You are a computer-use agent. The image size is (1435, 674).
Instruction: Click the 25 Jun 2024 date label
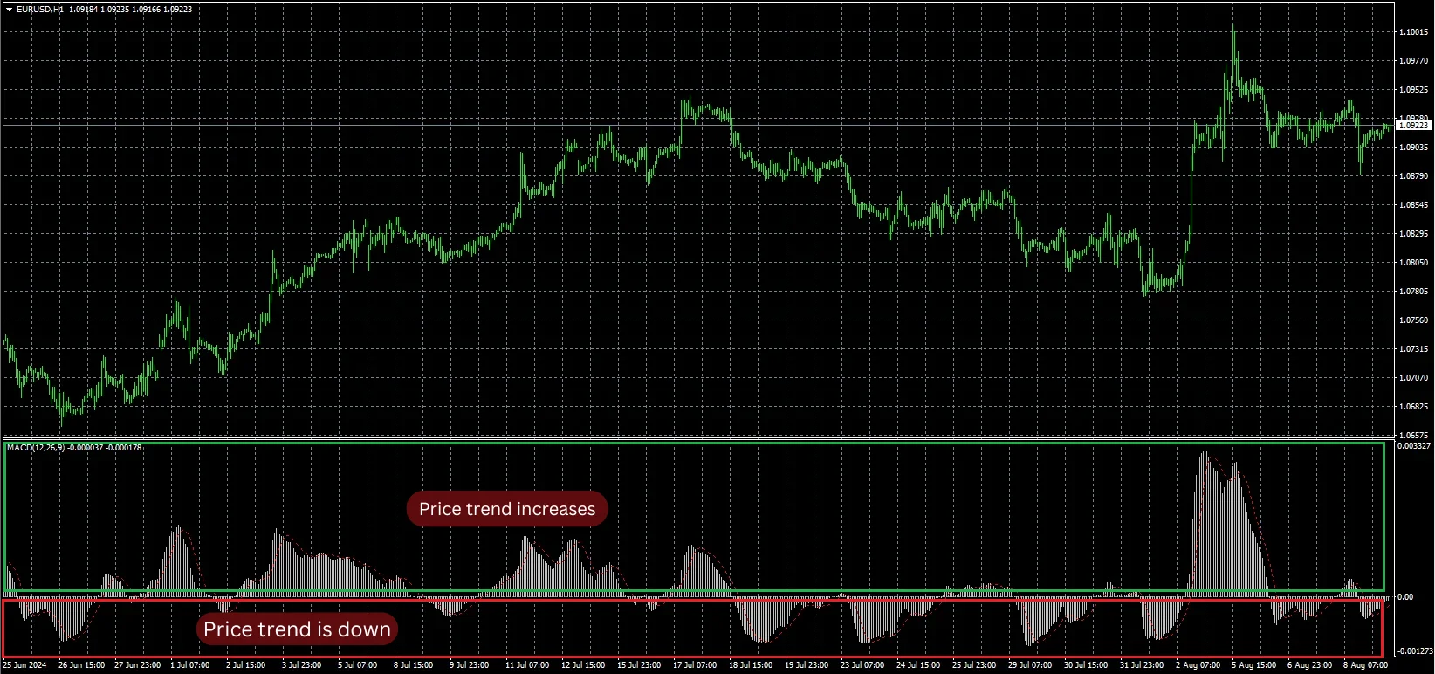click(x=24, y=665)
